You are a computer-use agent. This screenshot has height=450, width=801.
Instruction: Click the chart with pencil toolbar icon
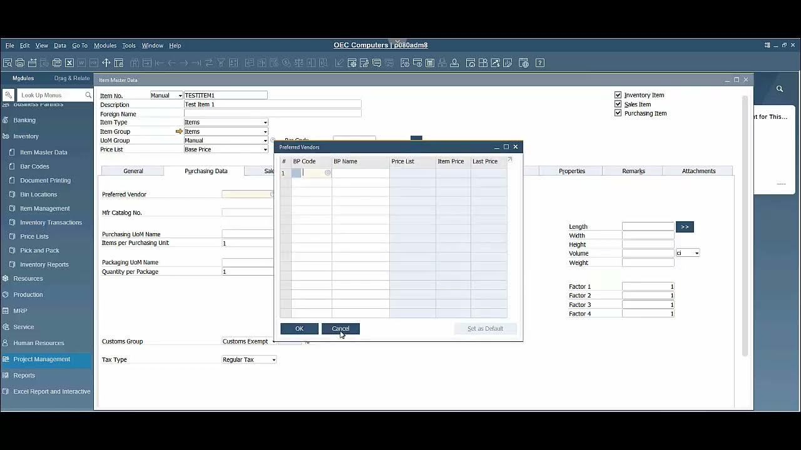coord(508,63)
